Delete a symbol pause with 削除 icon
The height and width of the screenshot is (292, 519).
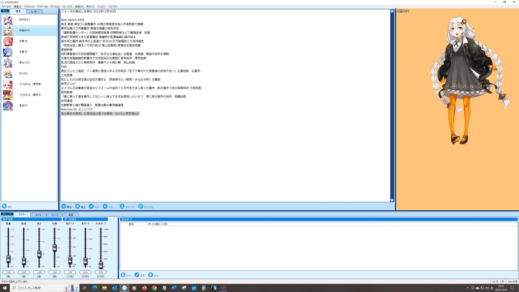pos(151,275)
